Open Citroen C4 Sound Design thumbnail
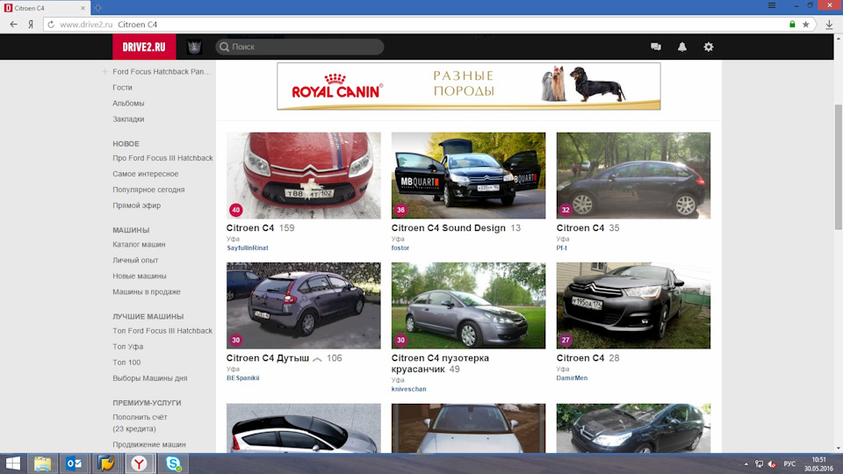 pos(468,176)
